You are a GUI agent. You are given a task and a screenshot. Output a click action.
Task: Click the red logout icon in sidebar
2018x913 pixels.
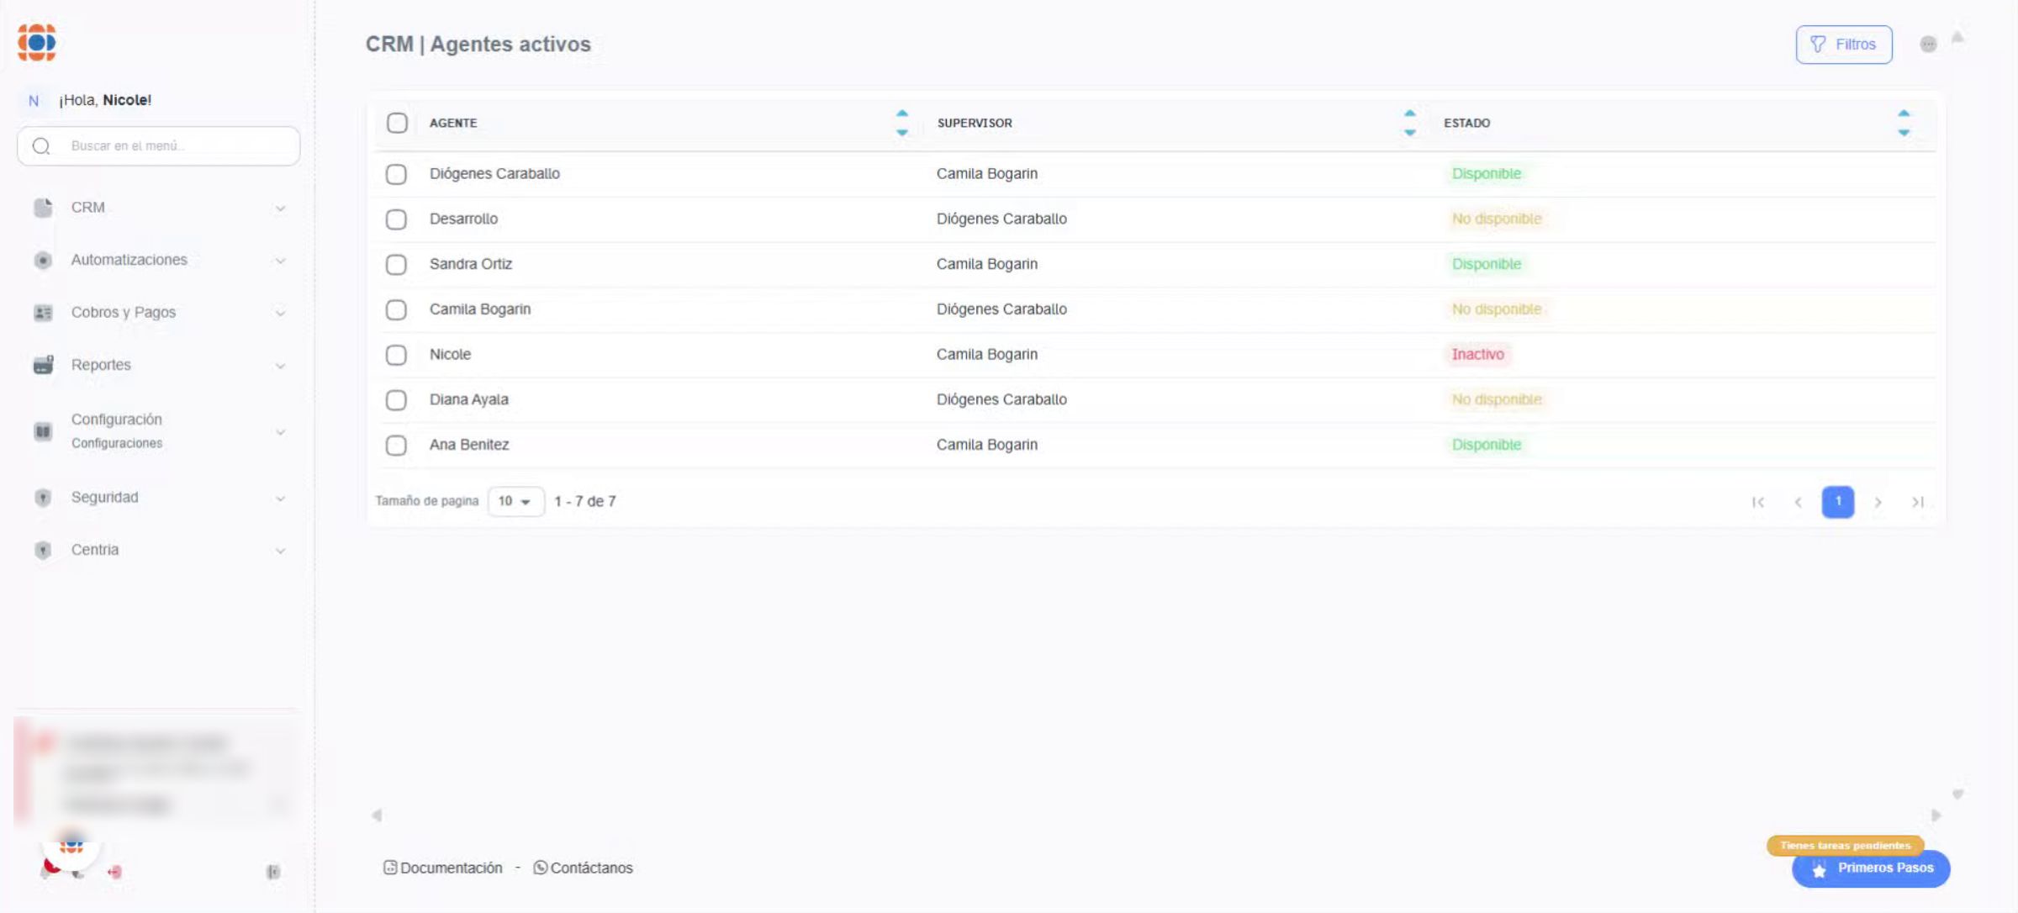point(114,872)
